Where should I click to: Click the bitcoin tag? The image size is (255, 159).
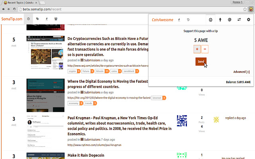[x=102, y=71]
